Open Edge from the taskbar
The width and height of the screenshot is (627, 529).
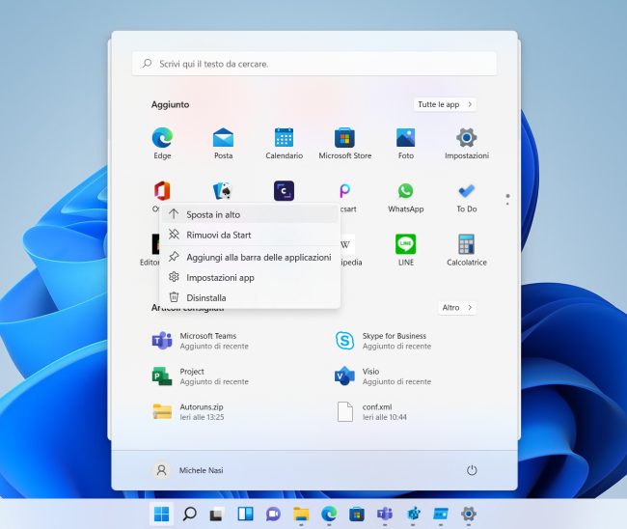[x=329, y=514]
